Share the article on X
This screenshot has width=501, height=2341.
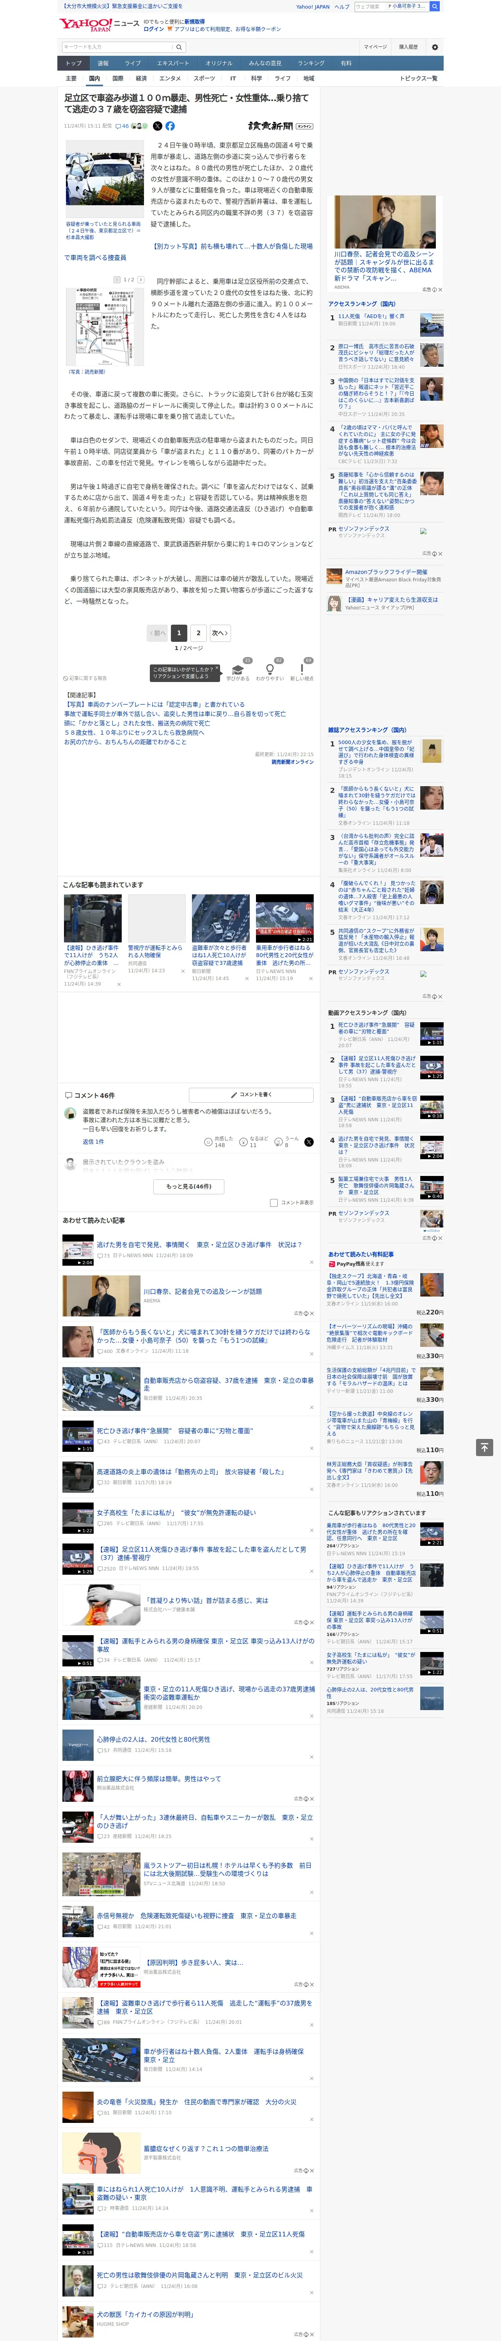point(157,126)
